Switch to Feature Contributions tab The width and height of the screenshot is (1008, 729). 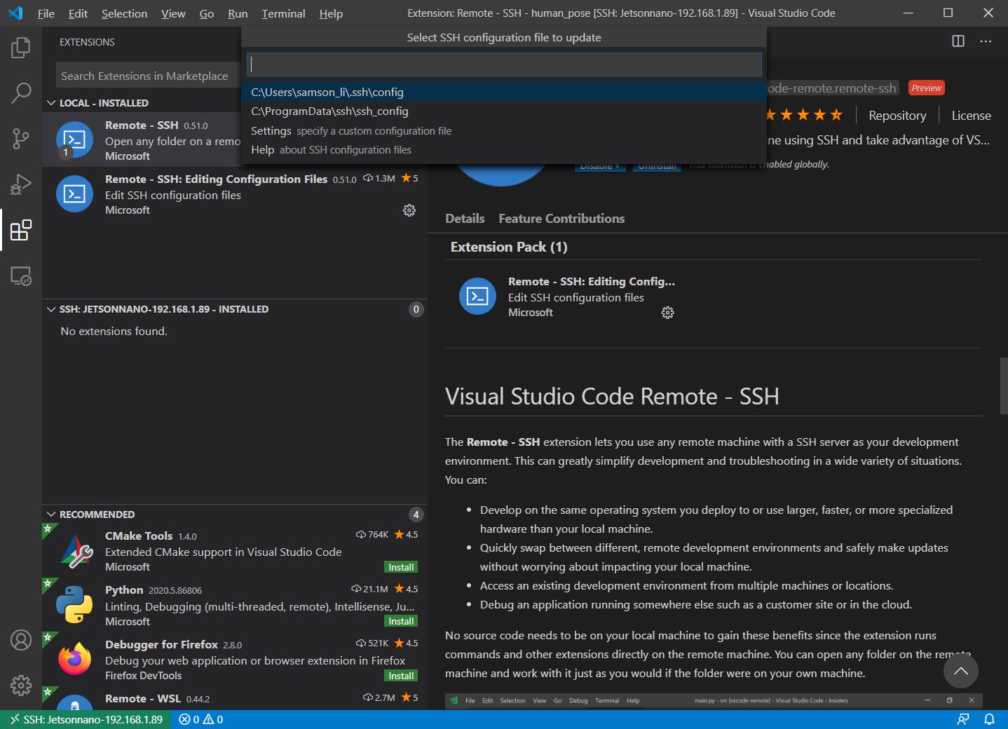[561, 219]
